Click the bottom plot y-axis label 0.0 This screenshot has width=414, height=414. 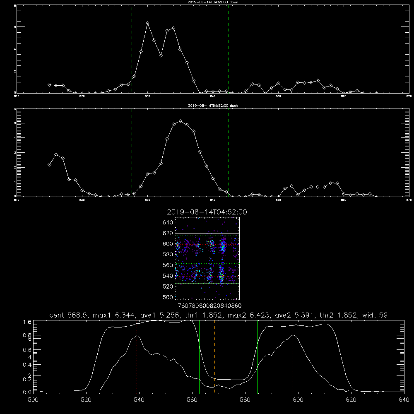27,392
